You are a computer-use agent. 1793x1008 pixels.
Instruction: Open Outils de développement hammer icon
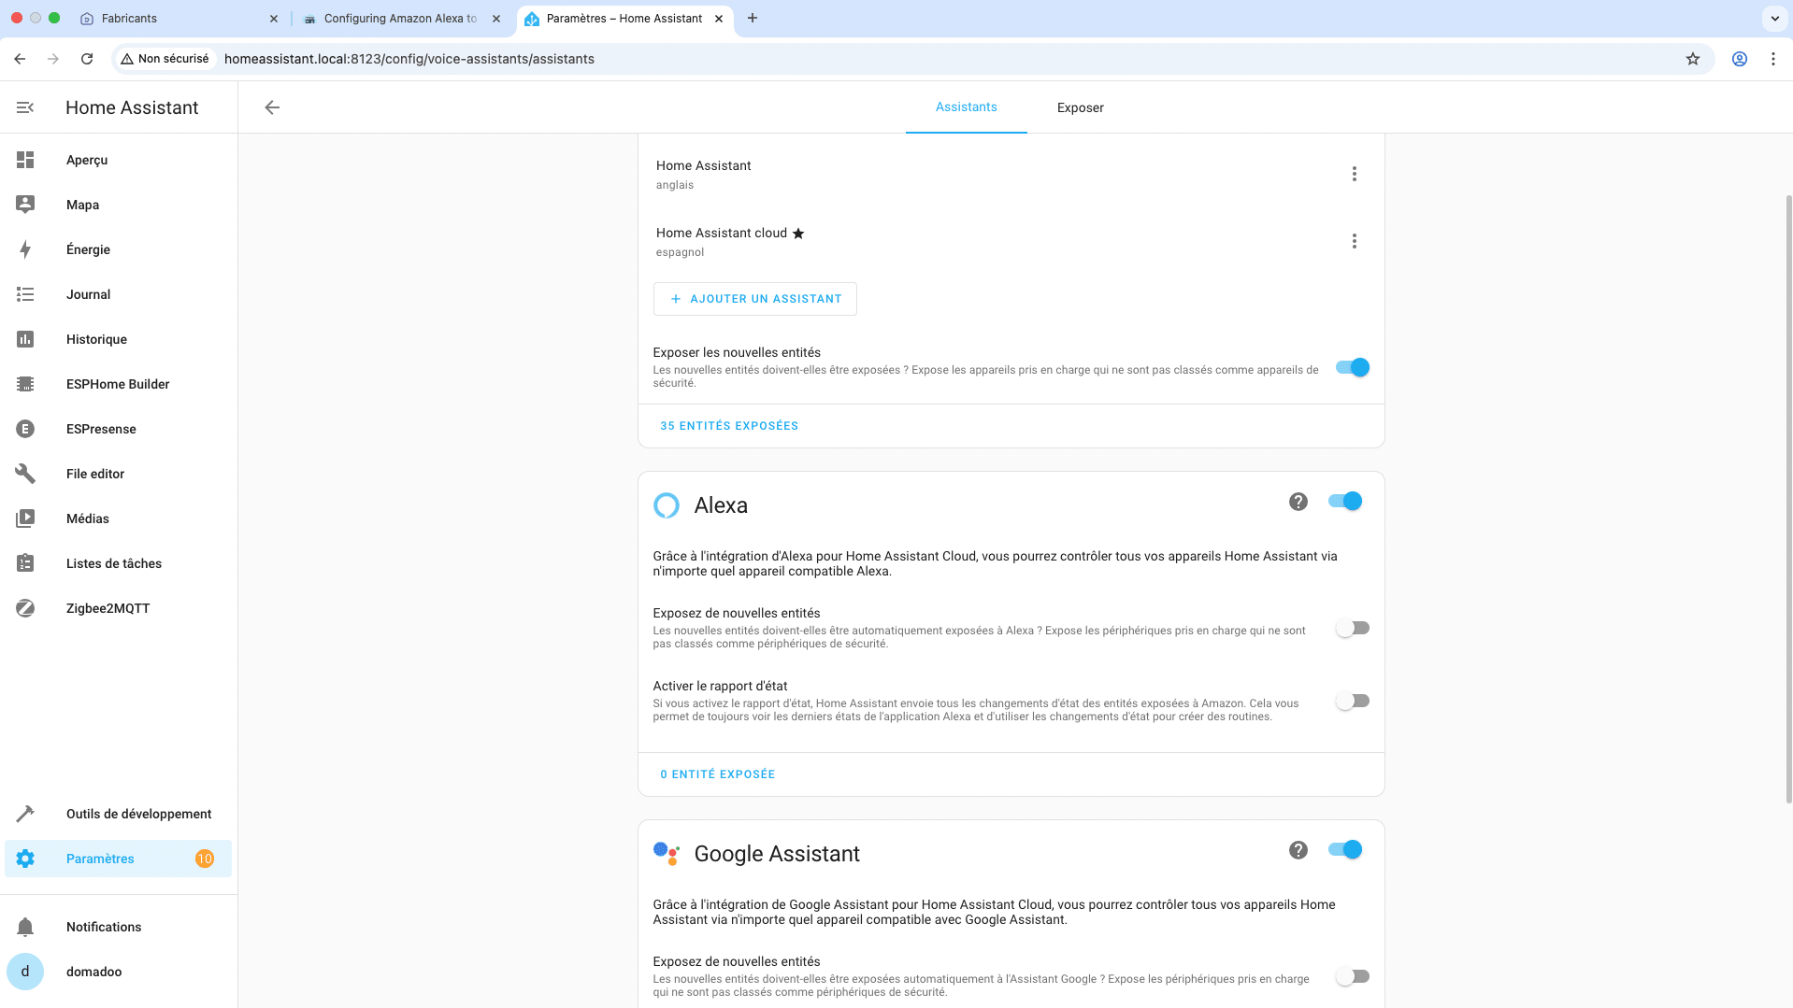pos(25,814)
